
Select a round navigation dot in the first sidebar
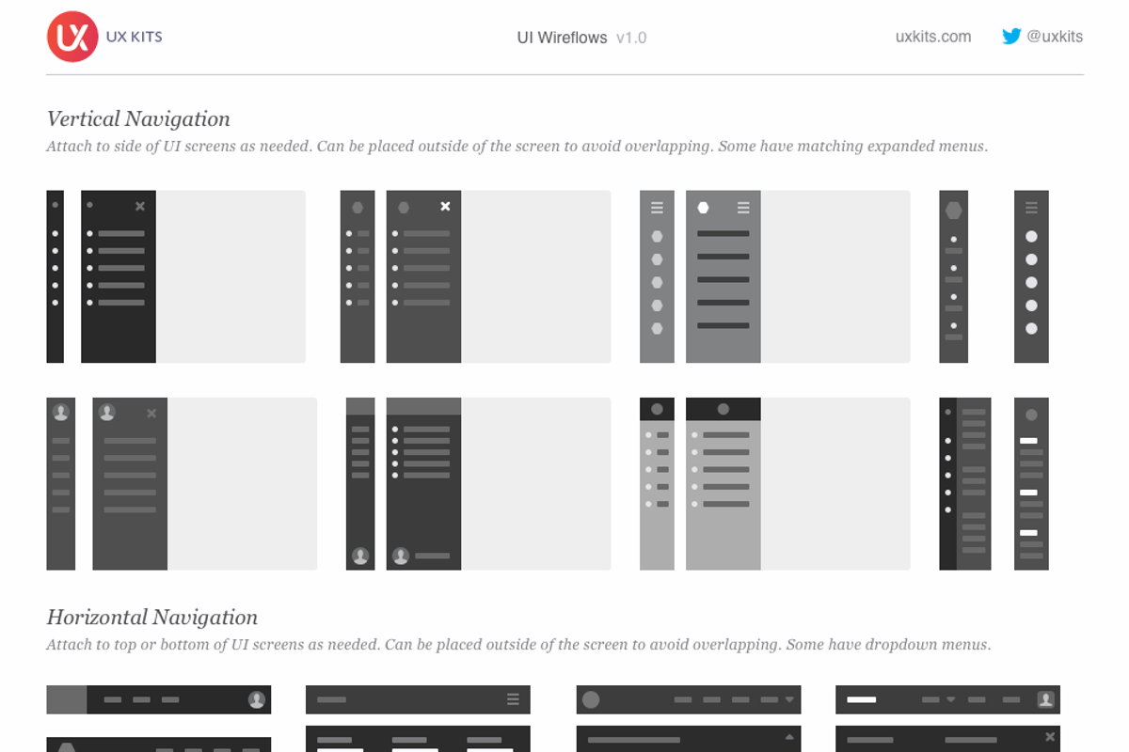[x=55, y=232]
